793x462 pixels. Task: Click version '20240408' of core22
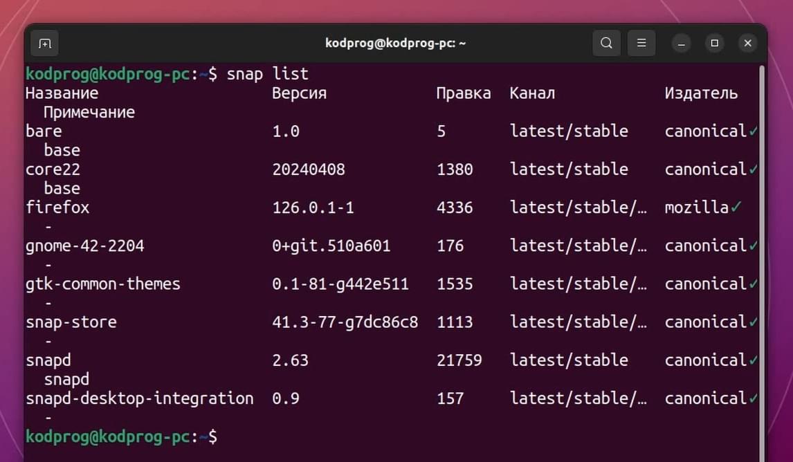[x=309, y=170]
